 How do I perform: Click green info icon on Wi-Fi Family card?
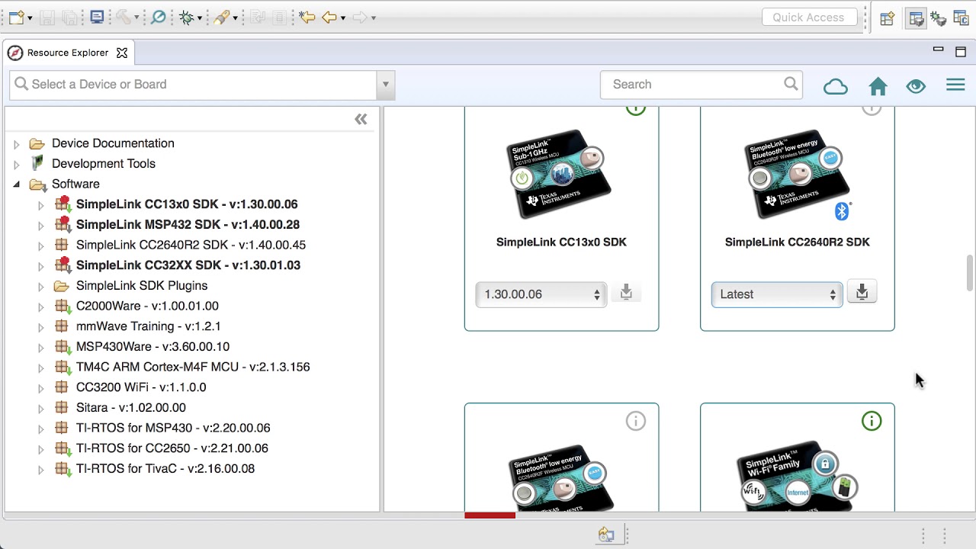coord(872,421)
